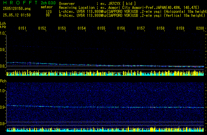Image resolution: width=207 pixels, height=135 pixels.
Task: Click the 0159 time marker
Action: point(180,28)
